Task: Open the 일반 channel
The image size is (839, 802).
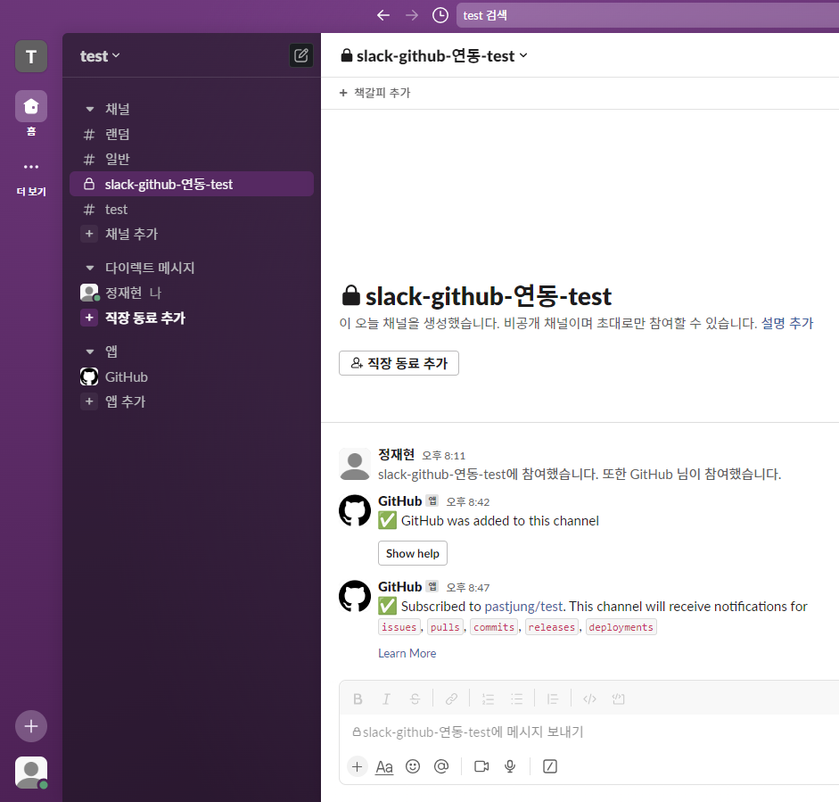Action: coord(192,159)
